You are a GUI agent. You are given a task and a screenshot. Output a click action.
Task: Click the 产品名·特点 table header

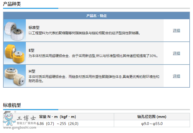[96, 16]
